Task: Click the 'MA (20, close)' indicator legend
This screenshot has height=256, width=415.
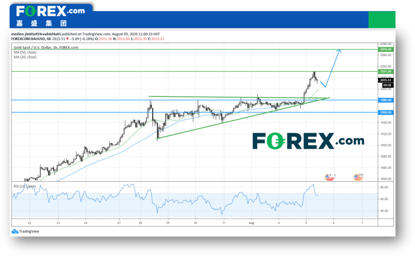Action: [25, 57]
